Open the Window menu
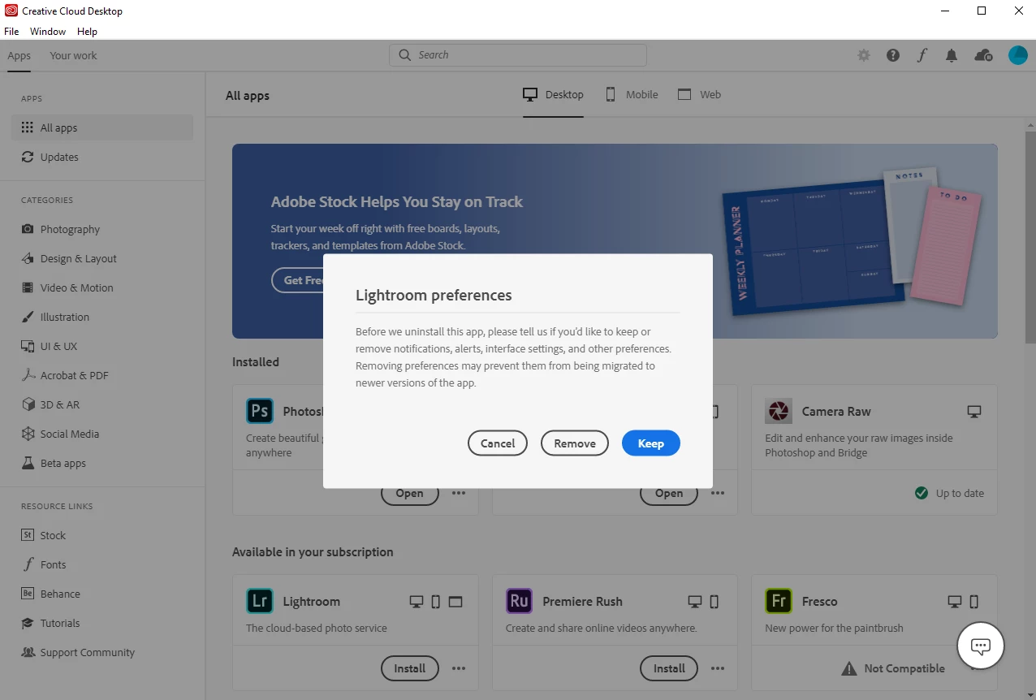The width and height of the screenshot is (1036, 700). coord(48,32)
